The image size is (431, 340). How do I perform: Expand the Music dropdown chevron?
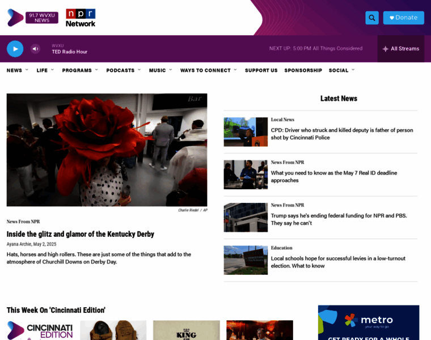[x=171, y=70]
